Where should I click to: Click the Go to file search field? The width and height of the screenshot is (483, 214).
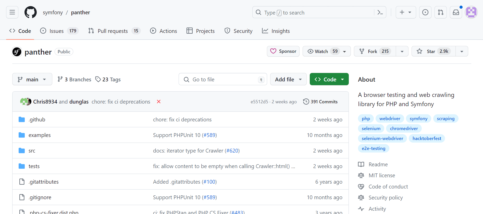(x=223, y=79)
